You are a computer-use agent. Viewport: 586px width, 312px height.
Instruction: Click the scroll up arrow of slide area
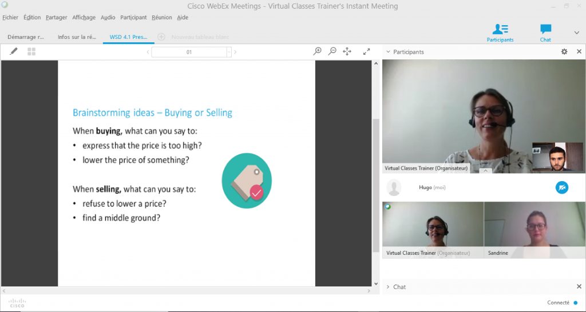376,64
